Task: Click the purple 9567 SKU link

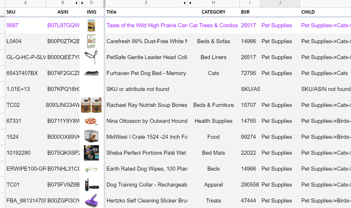Action: coord(12,25)
